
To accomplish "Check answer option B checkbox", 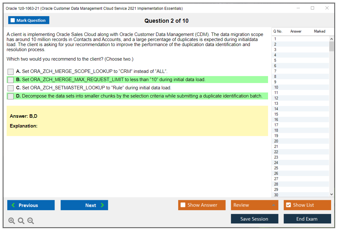I will point(10,80).
